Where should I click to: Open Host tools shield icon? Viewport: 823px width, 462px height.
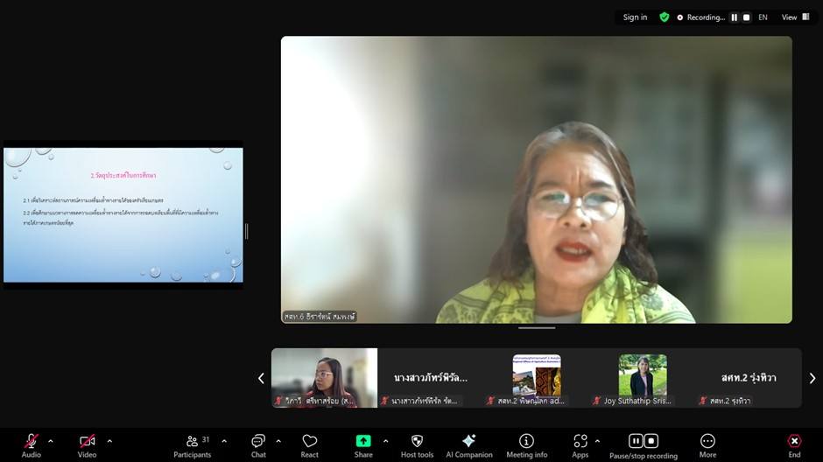417,444
